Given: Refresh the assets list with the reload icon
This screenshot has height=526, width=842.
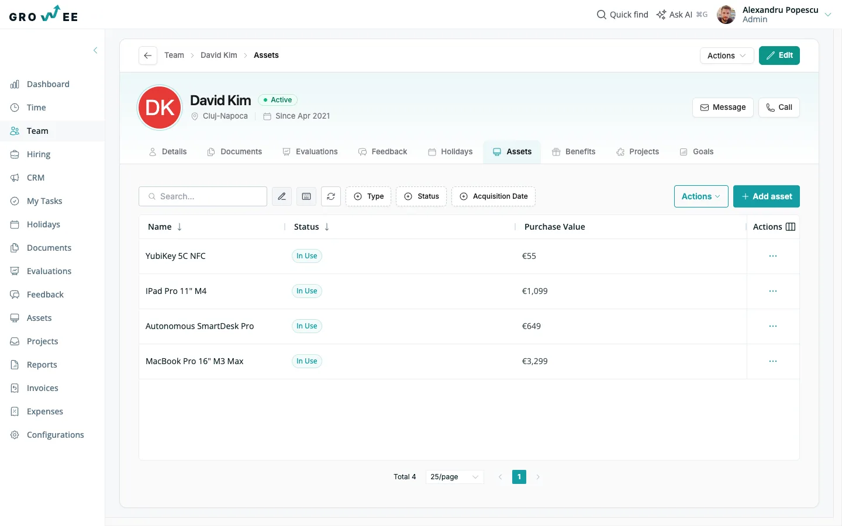Looking at the screenshot, I should pos(331,196).
